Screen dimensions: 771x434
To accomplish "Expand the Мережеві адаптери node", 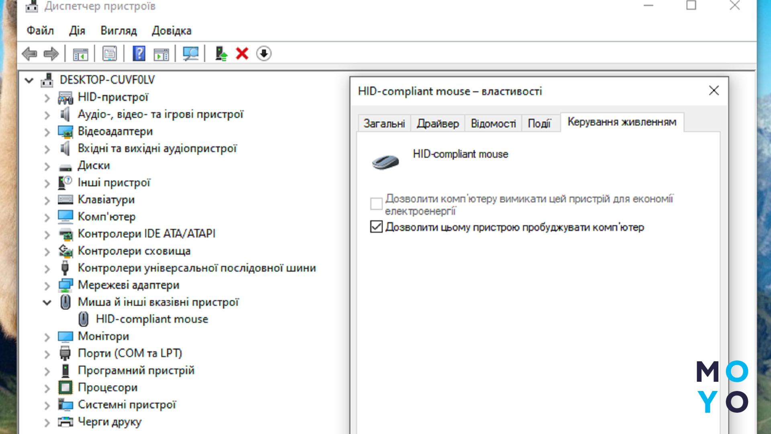I will pyautogui.click(x=47, y=286).
